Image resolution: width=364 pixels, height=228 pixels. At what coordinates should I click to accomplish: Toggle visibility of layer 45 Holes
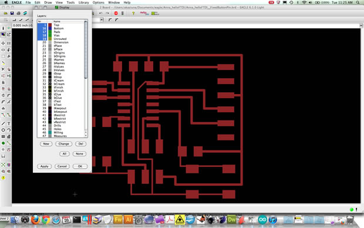coord(42,129)
